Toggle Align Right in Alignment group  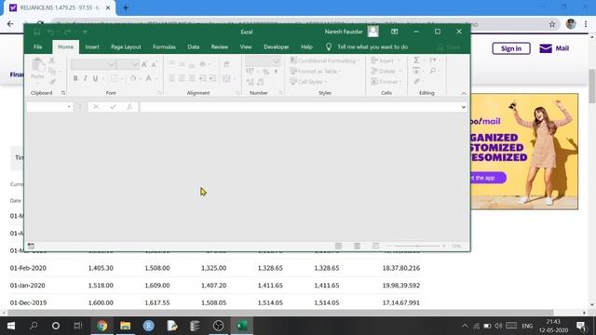(x=192, y=78)
